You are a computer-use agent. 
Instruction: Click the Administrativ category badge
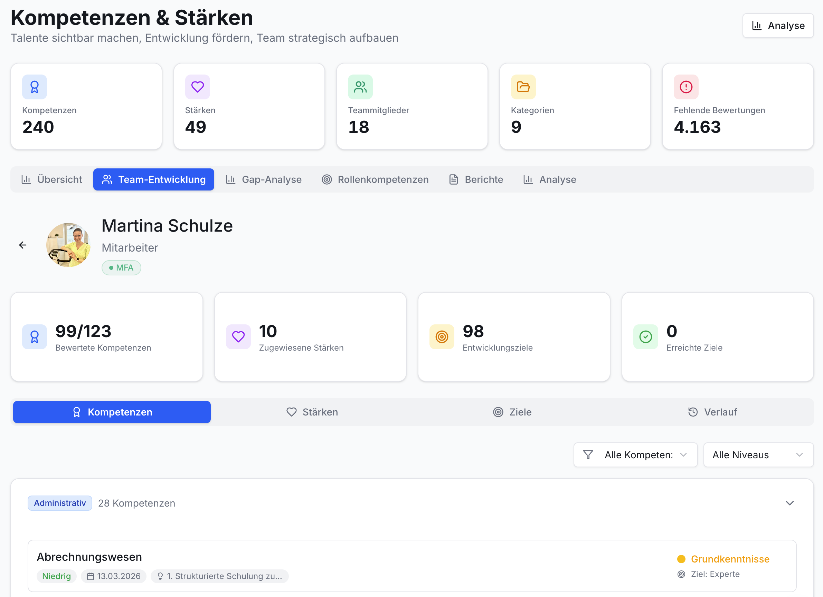tap(60, 503)
